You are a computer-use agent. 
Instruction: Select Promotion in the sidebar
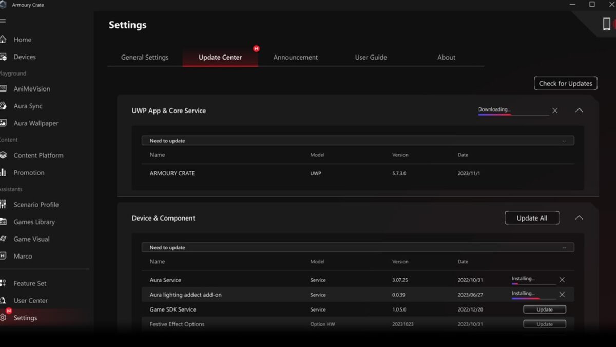pyautogui.click(x=29, y=173)
